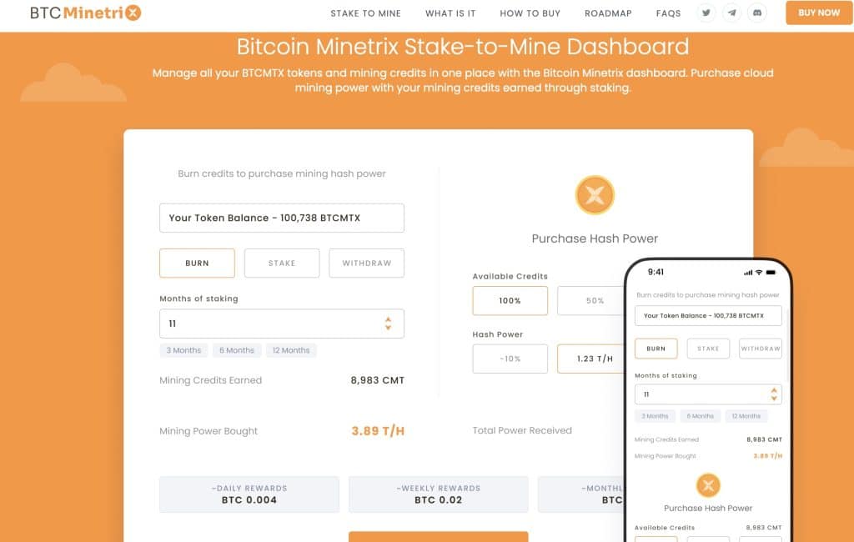Decrease months of staking with the down arrow
Screen dimensions: 854x542
389,327
